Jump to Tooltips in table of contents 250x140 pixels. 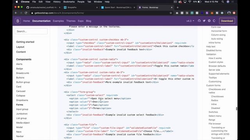click(212, 78)
